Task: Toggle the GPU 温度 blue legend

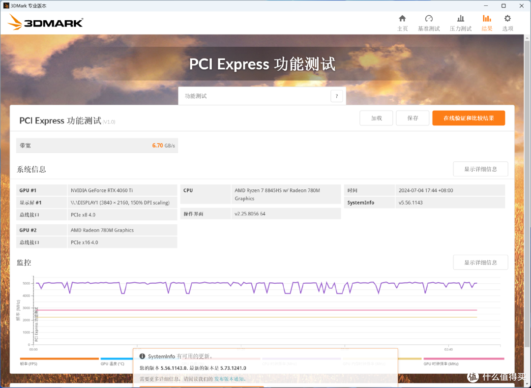Action: coord(117,361)
